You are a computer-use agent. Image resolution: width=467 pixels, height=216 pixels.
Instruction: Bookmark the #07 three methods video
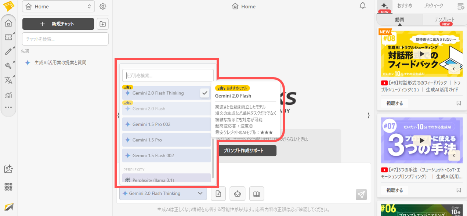click(459, 190)
